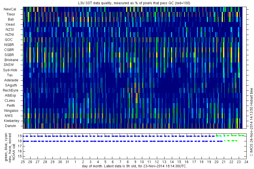
Task: Click the CLeeu row label
Action: [10, 101]
